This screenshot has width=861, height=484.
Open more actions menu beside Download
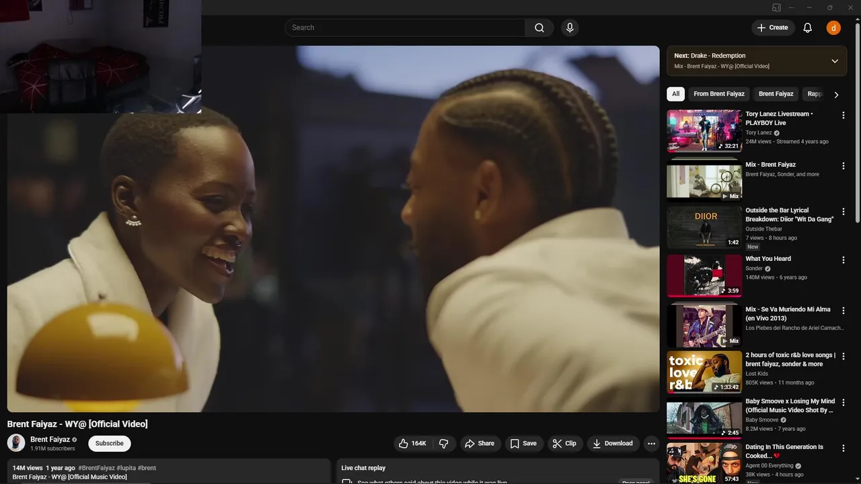(x=650, y=443)
